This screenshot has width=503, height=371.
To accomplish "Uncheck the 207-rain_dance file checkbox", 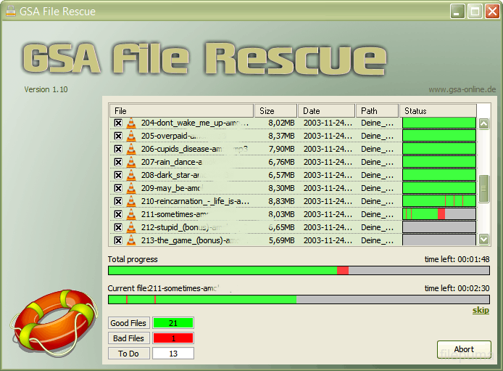I will (x=117, y=162).
